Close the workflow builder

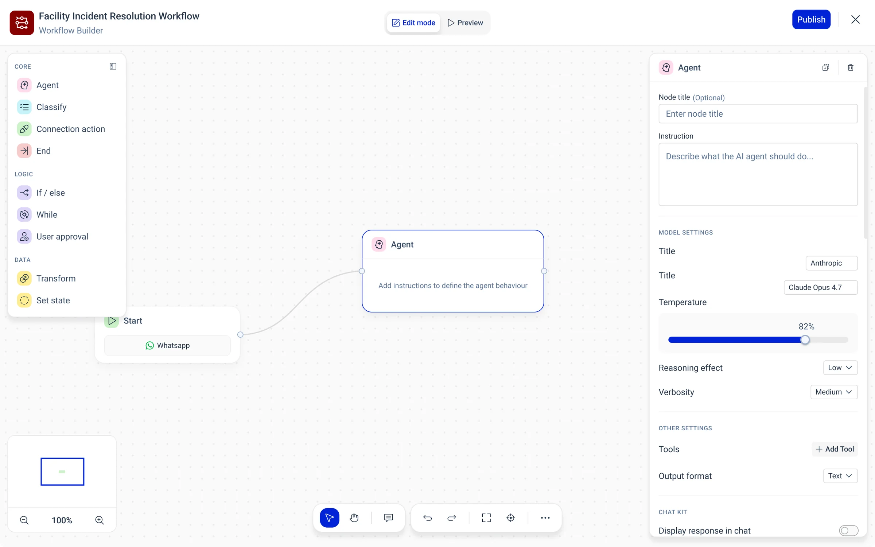click(855, 19)
